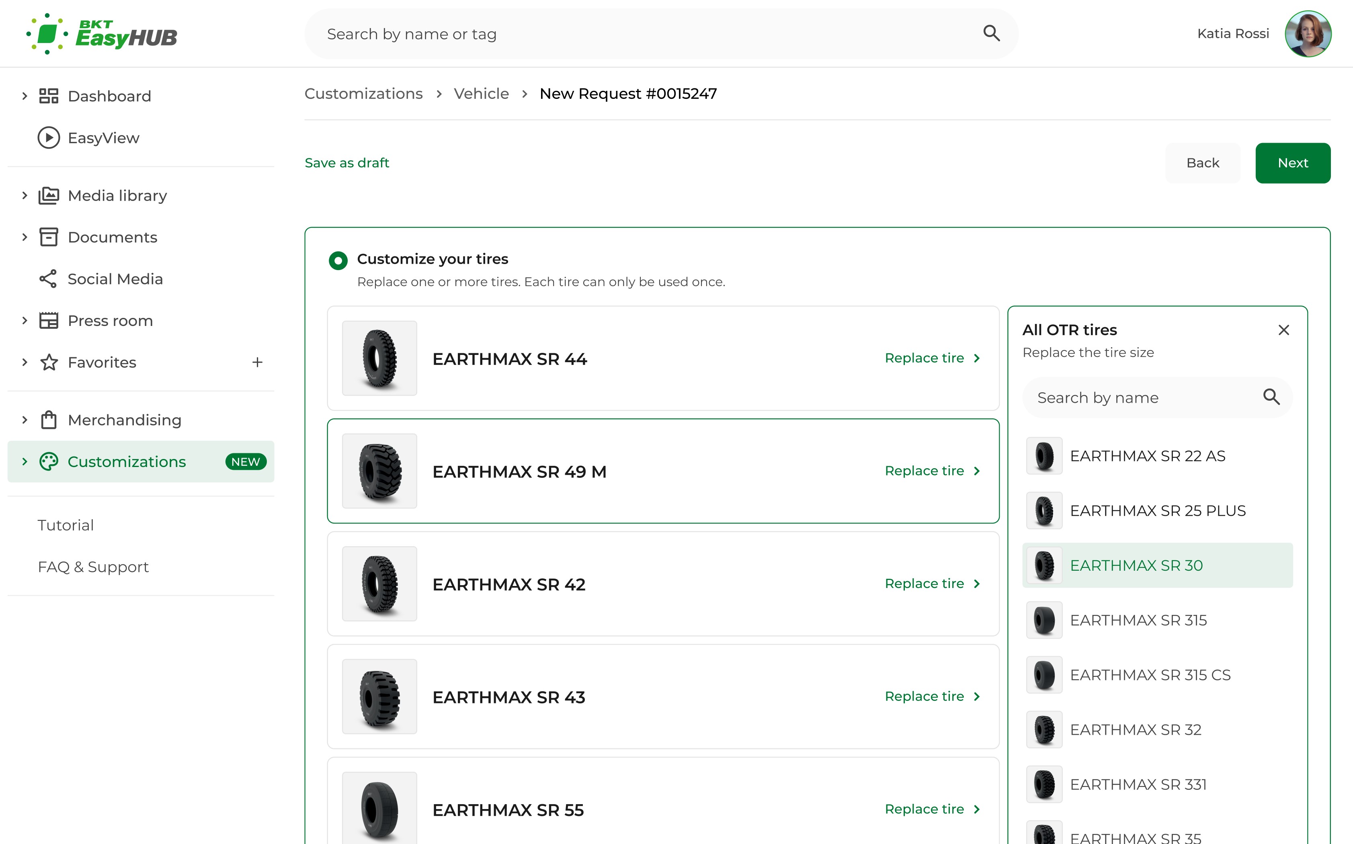The width and height of the screenshot is (1353, 844).
Task: Click the EARTHMAX SR 44 tire thumbnail
Action: point(379,358)
